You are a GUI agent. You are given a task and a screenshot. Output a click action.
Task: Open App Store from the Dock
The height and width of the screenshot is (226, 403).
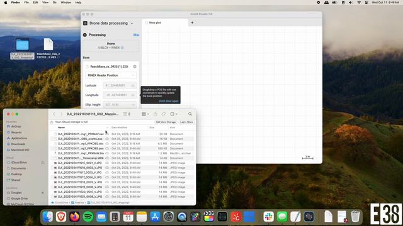pyautogui.click(x=155, y=217)
